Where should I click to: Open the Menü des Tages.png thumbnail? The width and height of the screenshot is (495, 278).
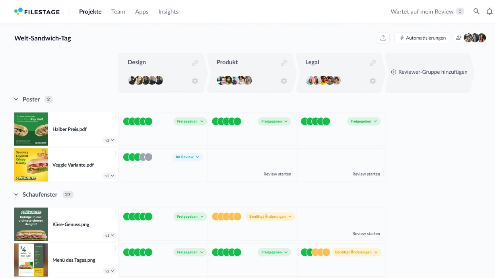click(x=31, y=260)
